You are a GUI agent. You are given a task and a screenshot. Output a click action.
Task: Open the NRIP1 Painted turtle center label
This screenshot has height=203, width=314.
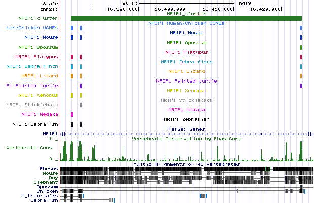[x=186, y=81]
